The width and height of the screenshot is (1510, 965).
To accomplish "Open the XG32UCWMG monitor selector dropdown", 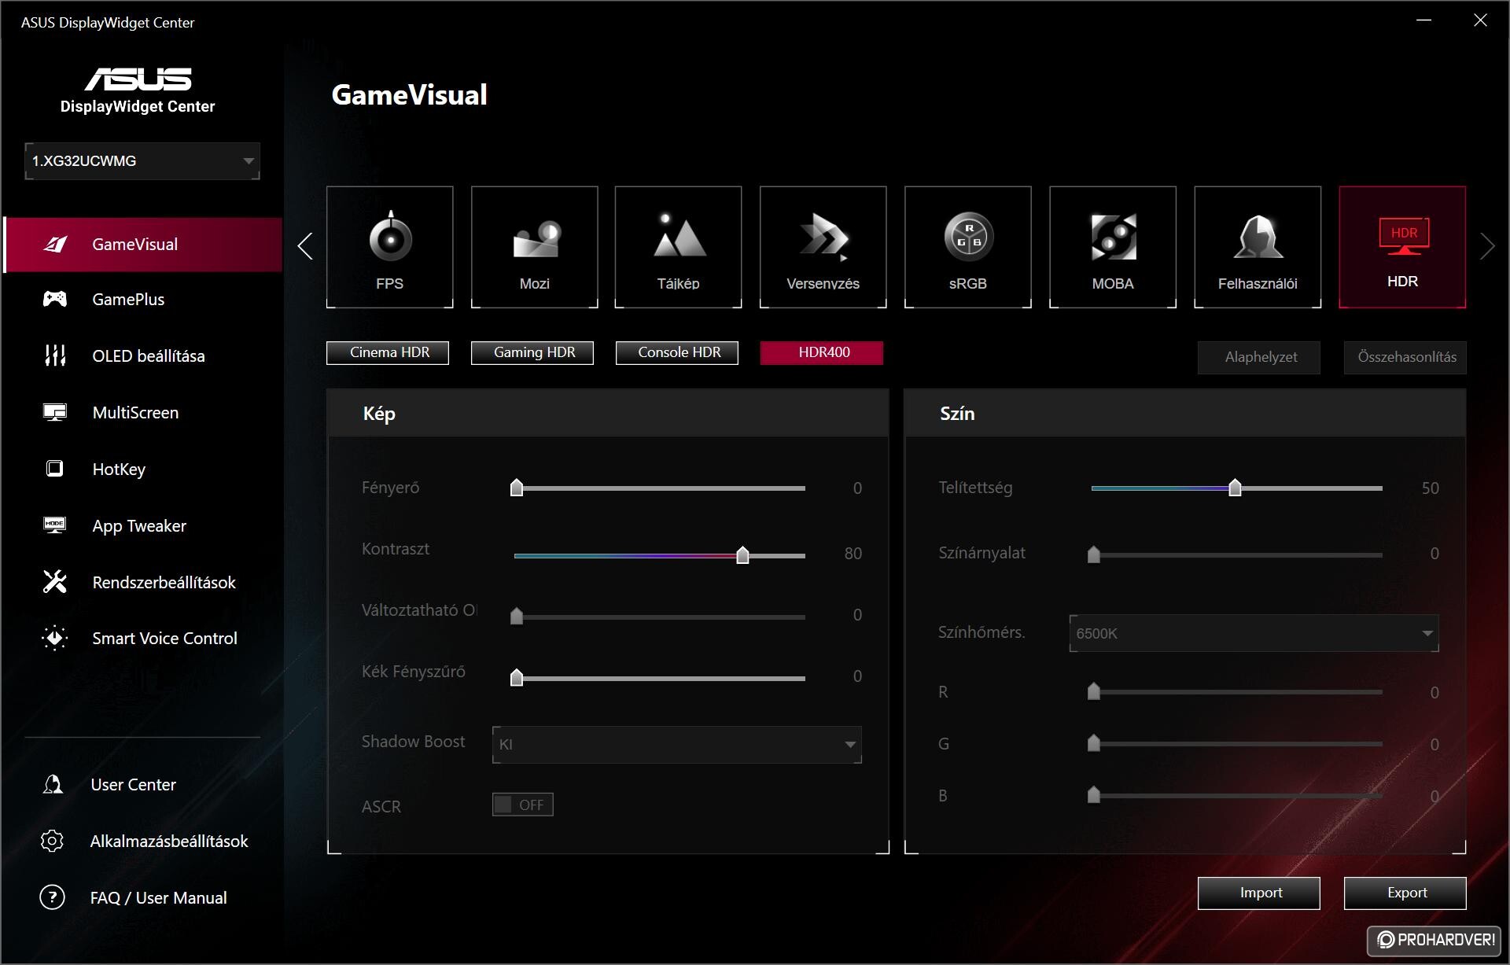I will point(142,161).
